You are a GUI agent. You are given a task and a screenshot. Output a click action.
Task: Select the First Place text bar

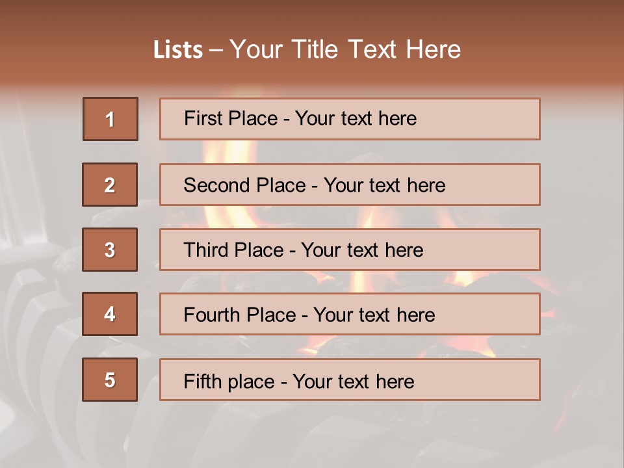(350, 119)
